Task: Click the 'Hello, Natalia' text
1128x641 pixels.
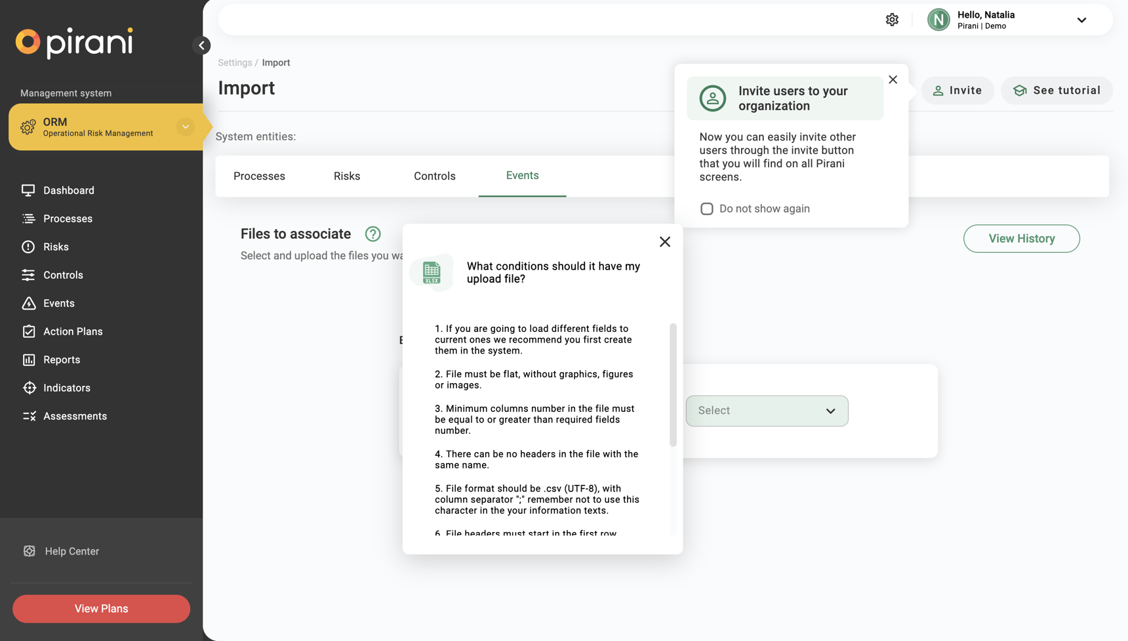Action: (x=986, y=14)
